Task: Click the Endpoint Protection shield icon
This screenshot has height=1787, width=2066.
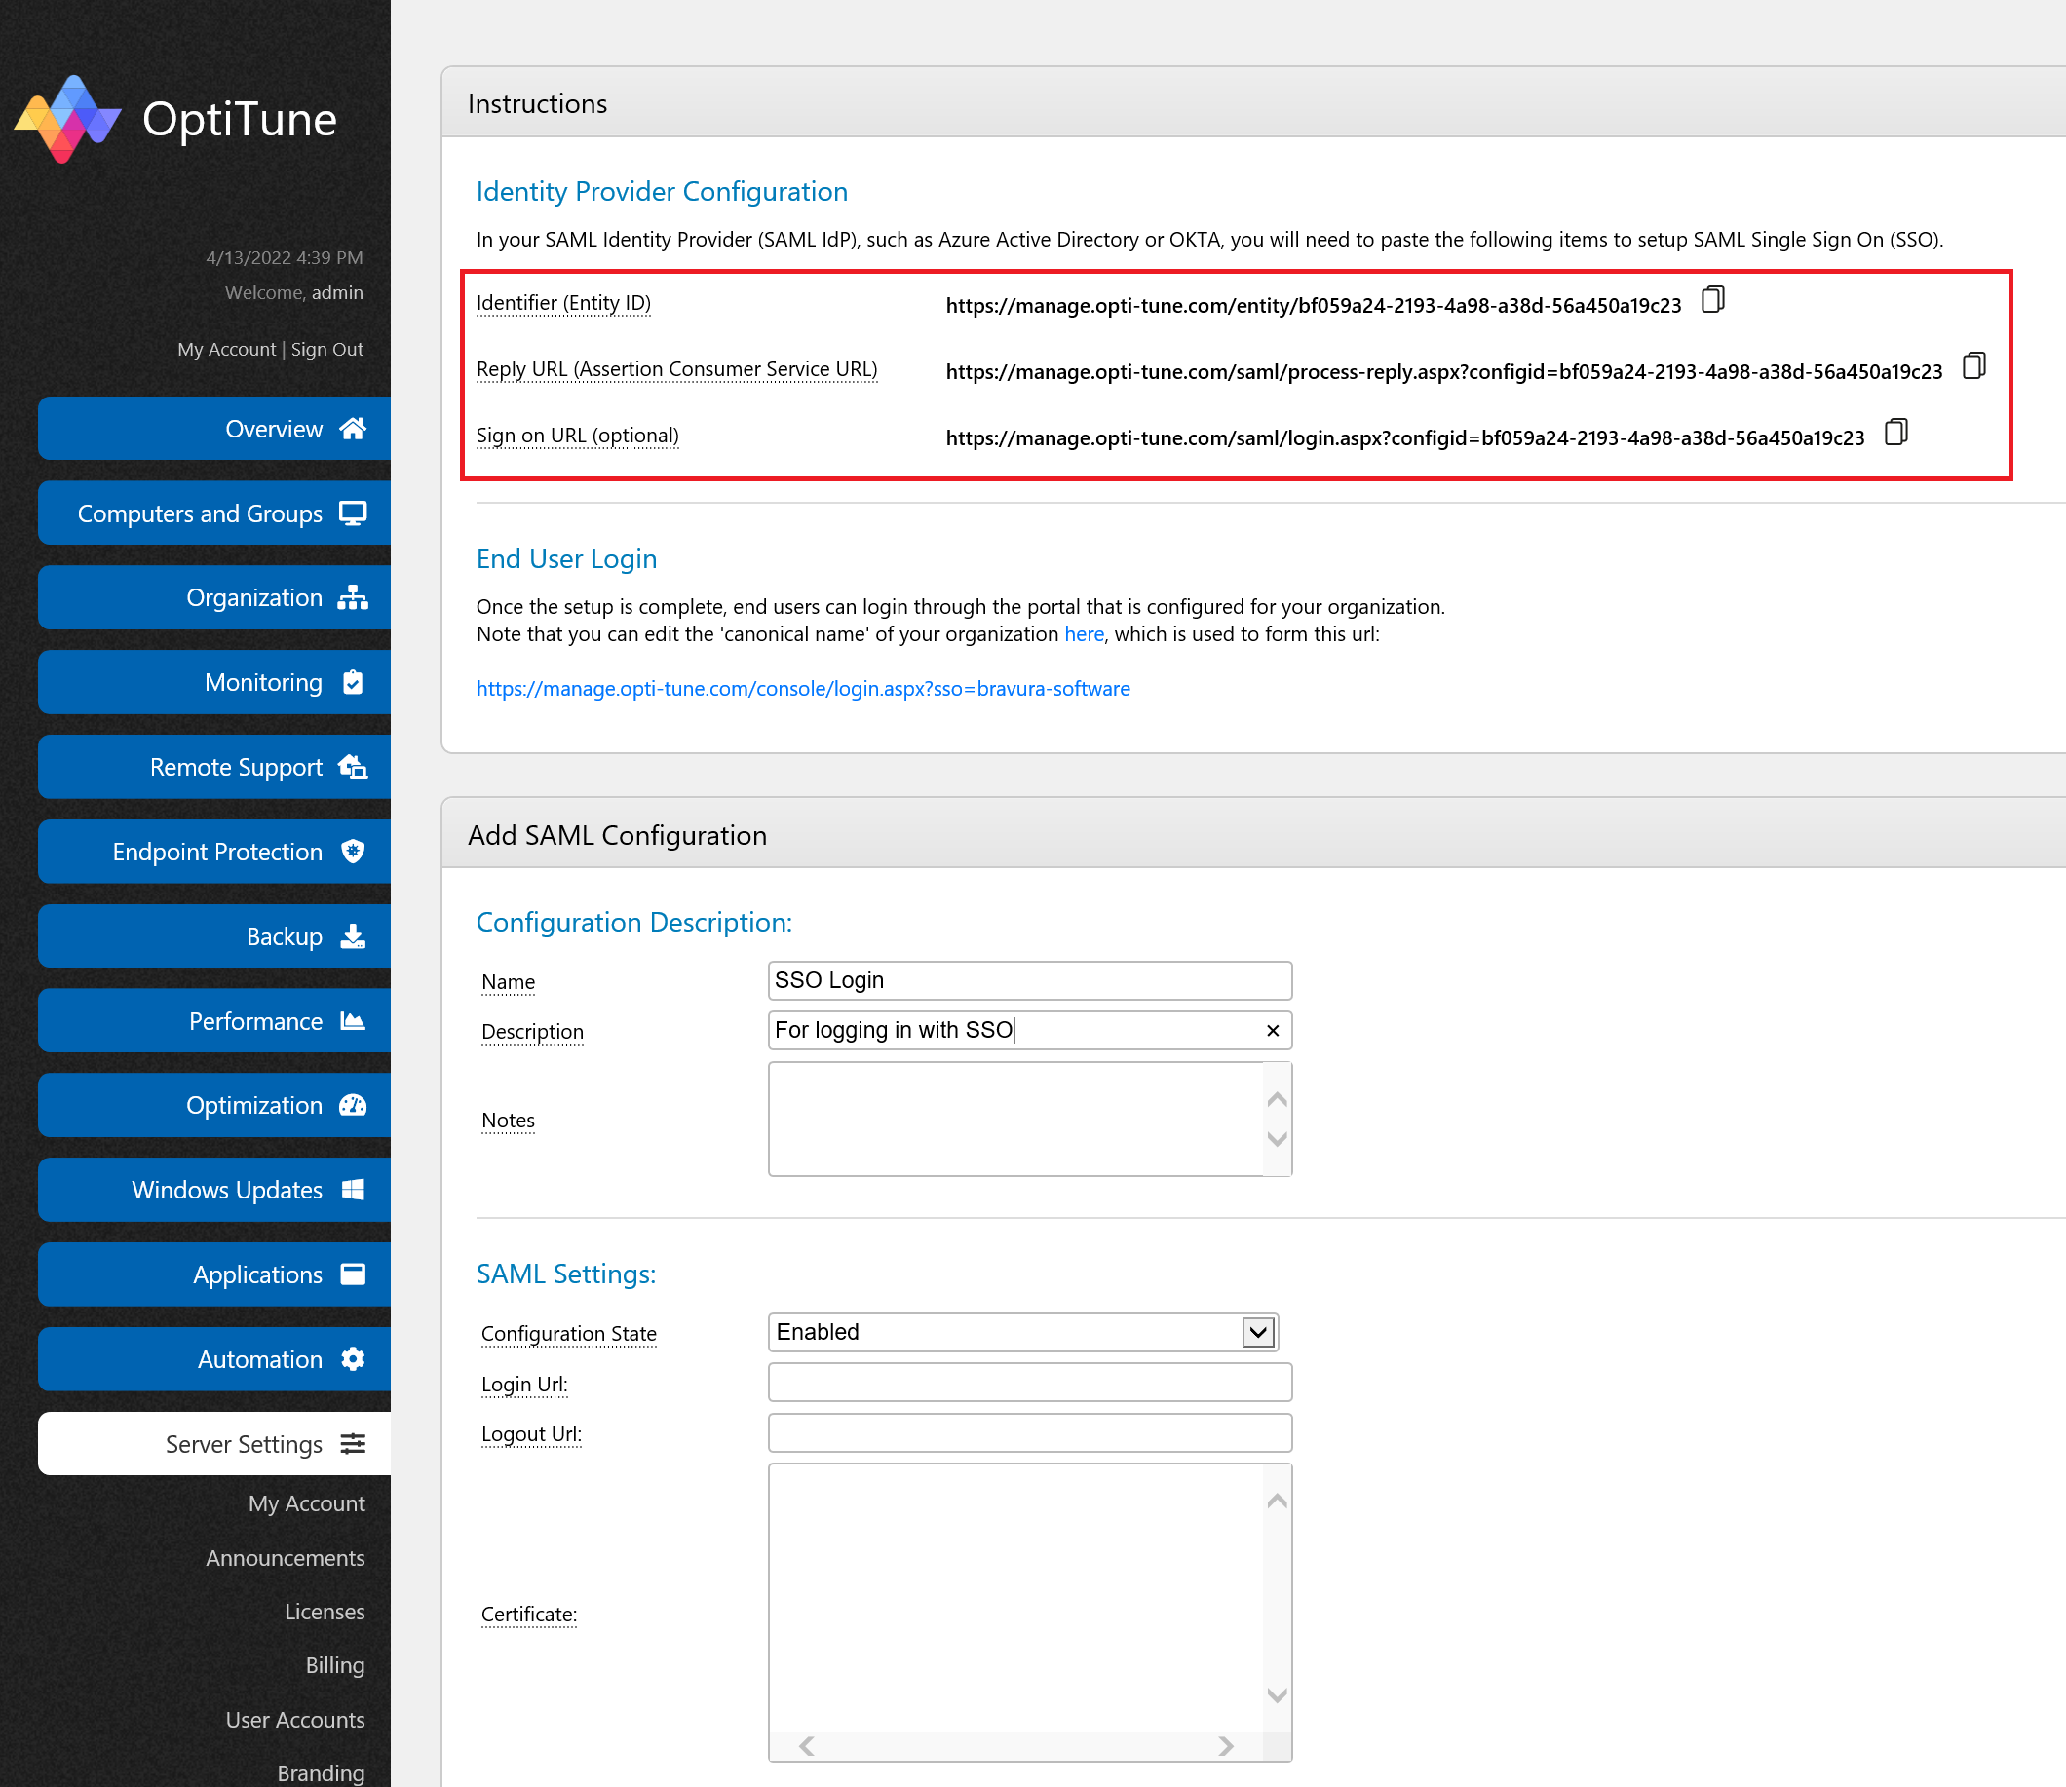Action: [353, 852]
